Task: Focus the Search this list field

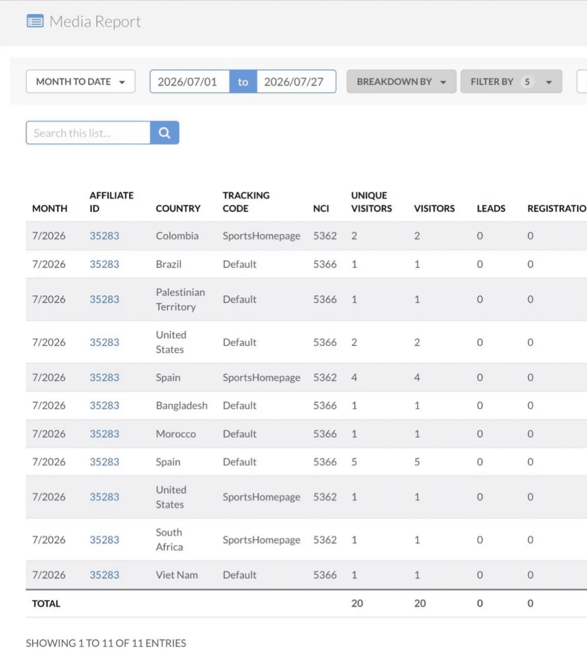Action: click(x=88, y=133)
